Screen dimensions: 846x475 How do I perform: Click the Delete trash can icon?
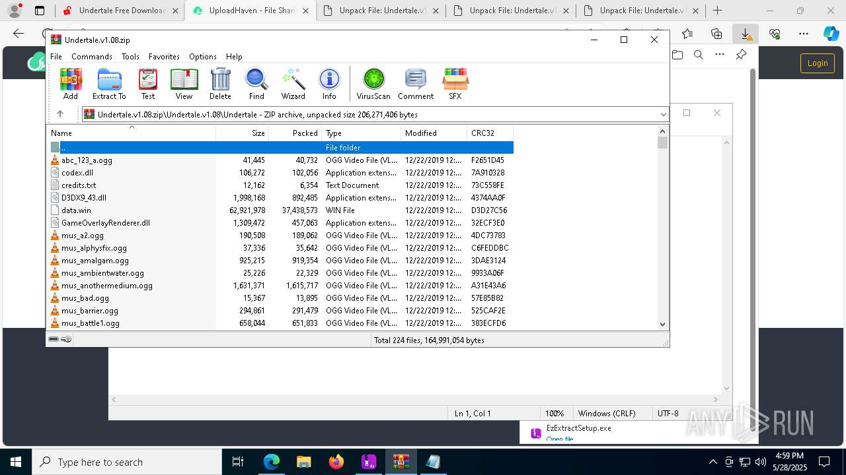pyautogui.click(x=220, y=84)
